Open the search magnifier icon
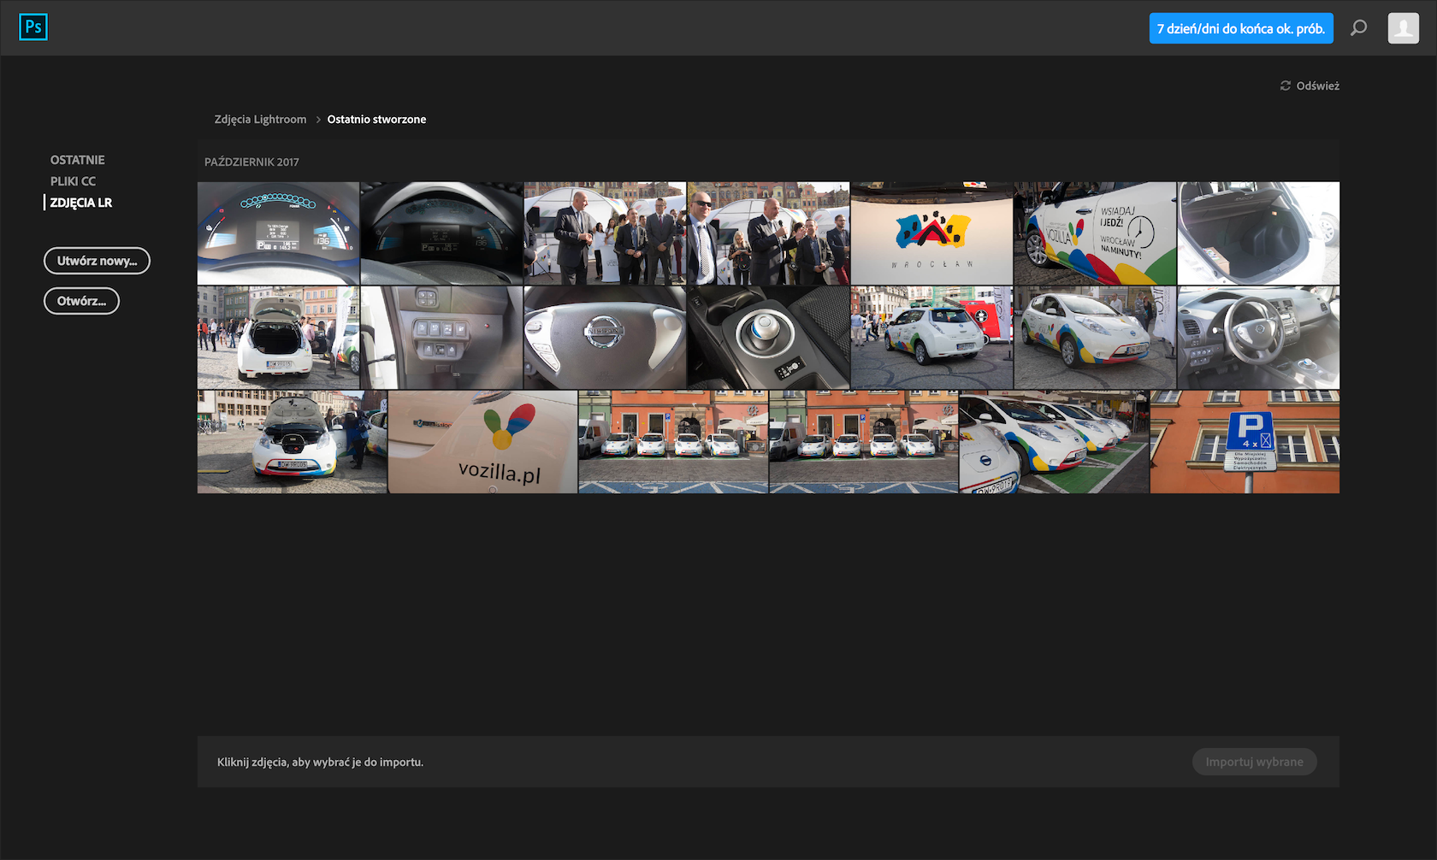 (x=1358, y=28)
